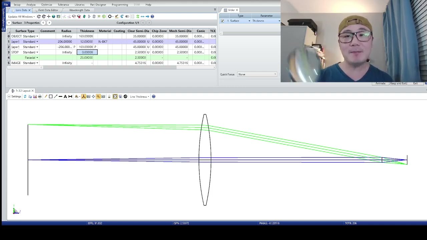Open Update: All Windows dropdown
This screenshot has width=427, height=240.
tap(21, 16)
